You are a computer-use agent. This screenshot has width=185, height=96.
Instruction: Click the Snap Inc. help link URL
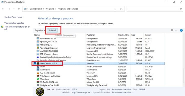click(x=82, y=92)
